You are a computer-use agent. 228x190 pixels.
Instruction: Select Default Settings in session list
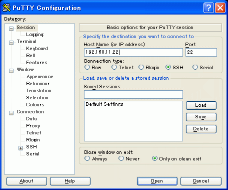[104, 104]
